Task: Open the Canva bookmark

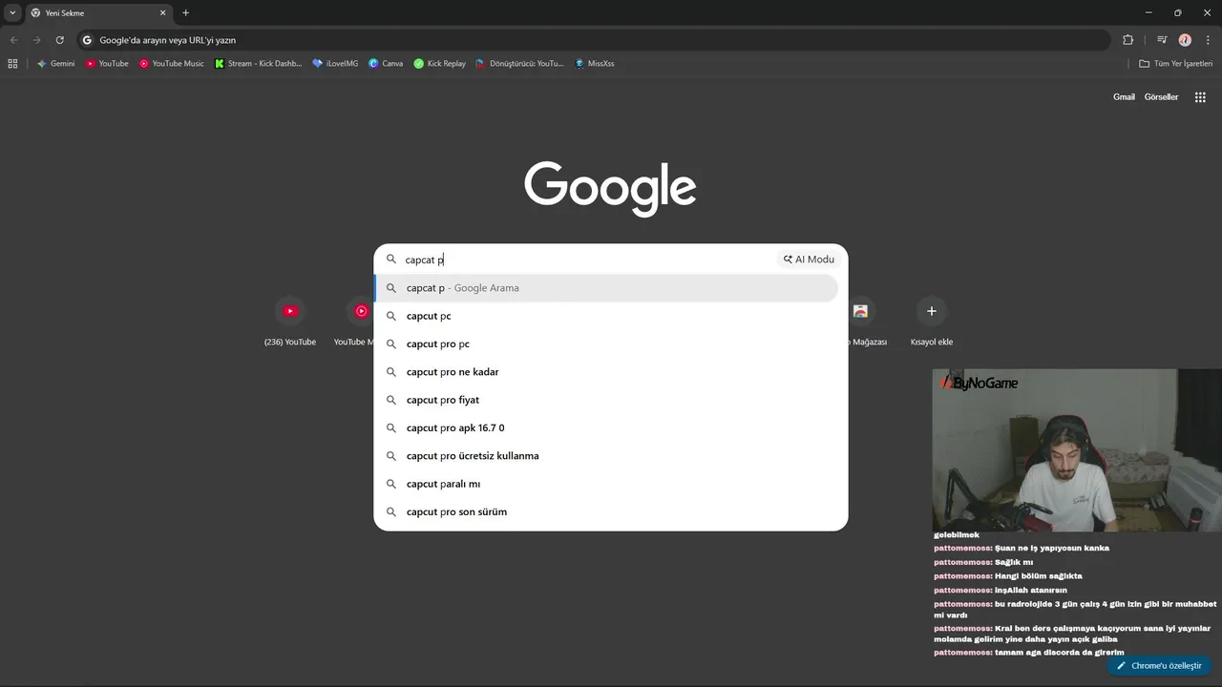Action: 386,63
